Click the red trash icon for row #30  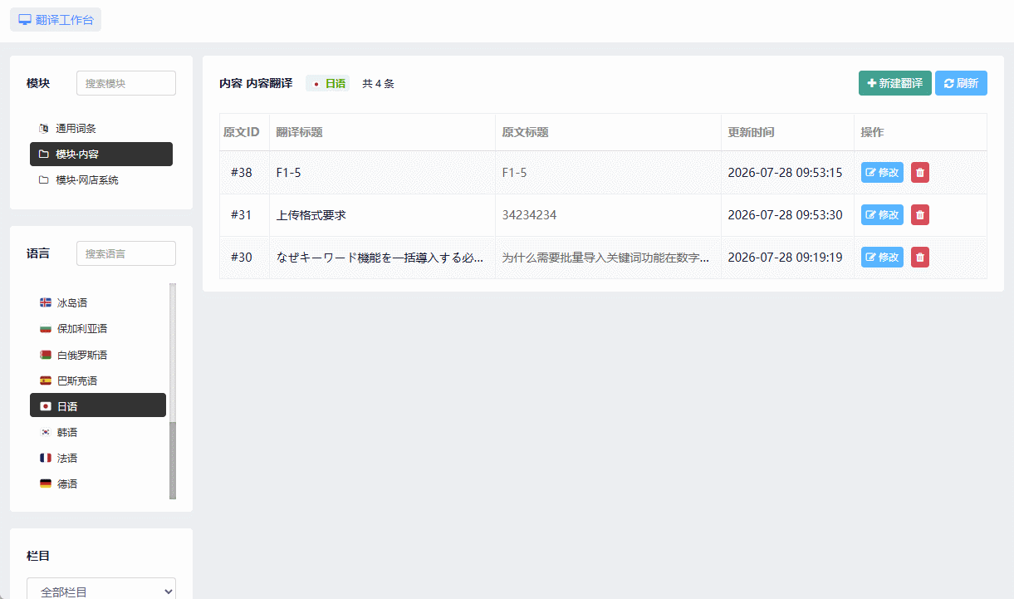(920, 257)
